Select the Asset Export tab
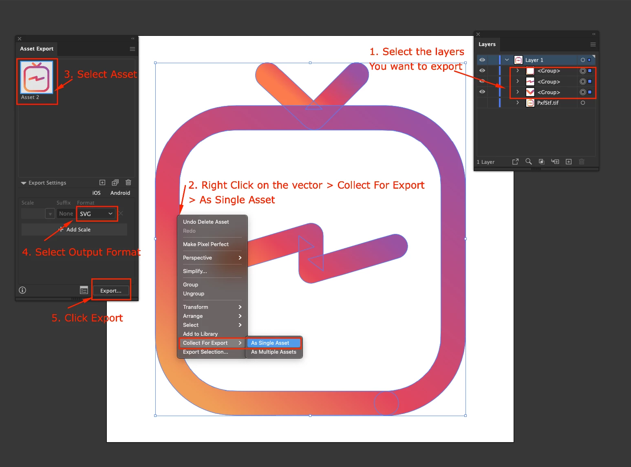The height and width of the screenshot is (467, 631). [x=37, y=49]
